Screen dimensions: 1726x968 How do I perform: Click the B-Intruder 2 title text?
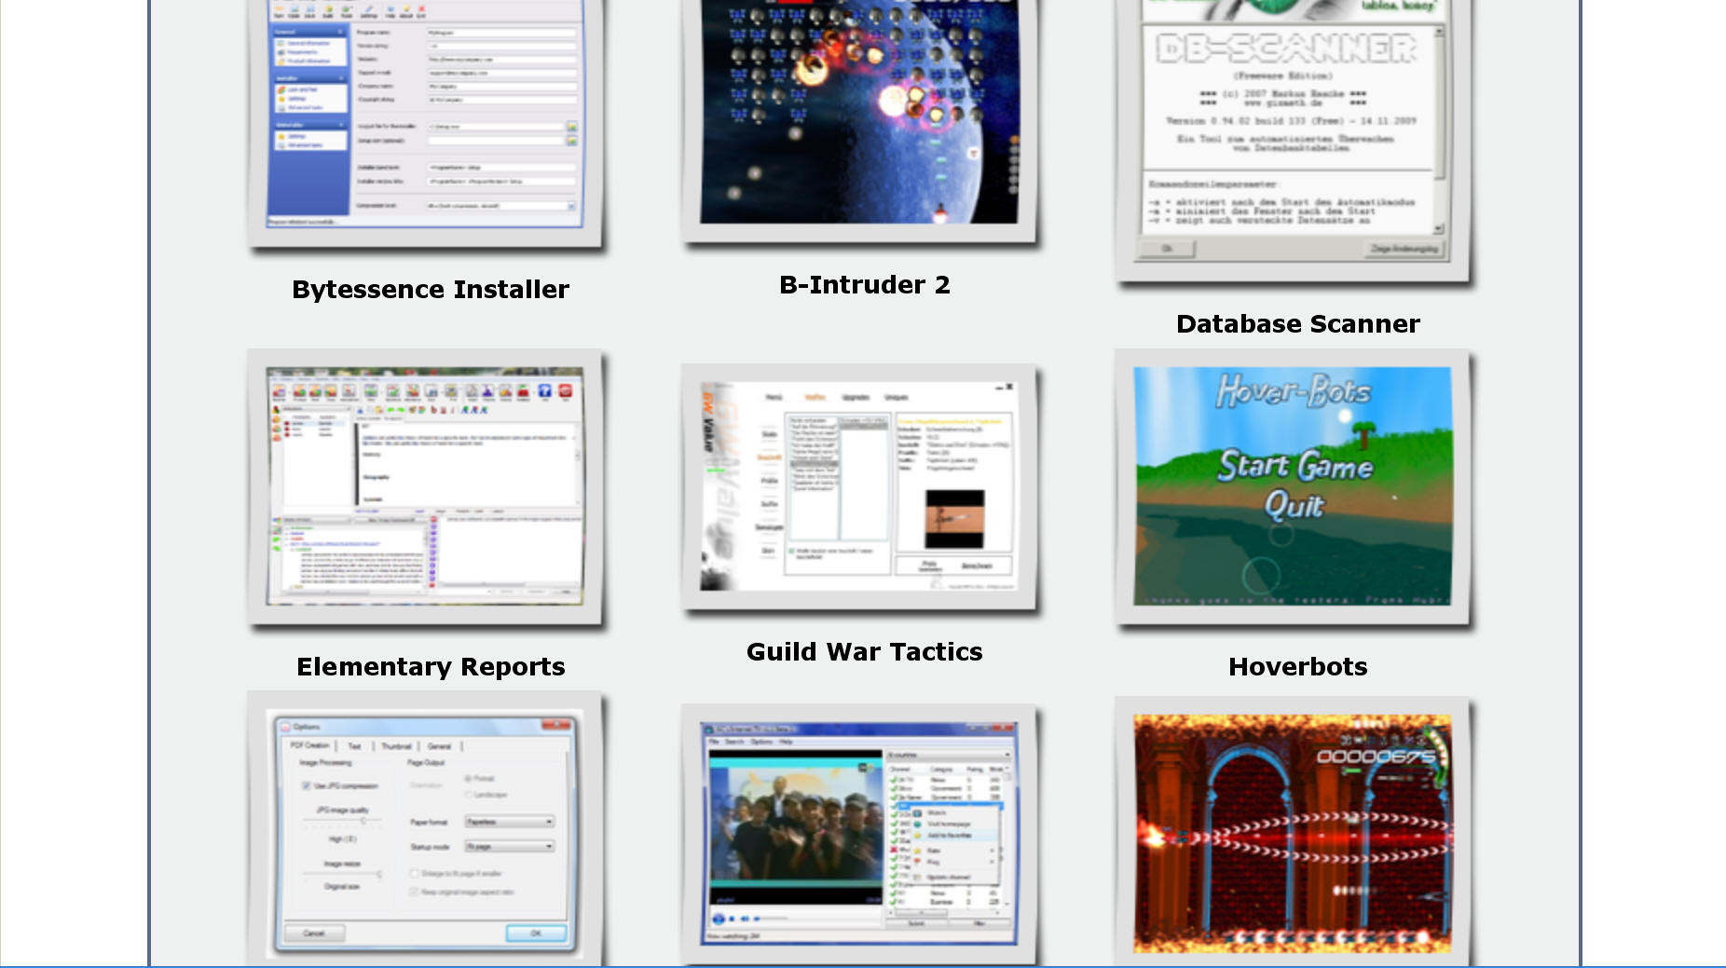click(864, 285)
